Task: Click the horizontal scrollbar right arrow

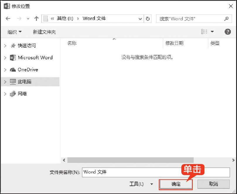Action: (233, 160)
